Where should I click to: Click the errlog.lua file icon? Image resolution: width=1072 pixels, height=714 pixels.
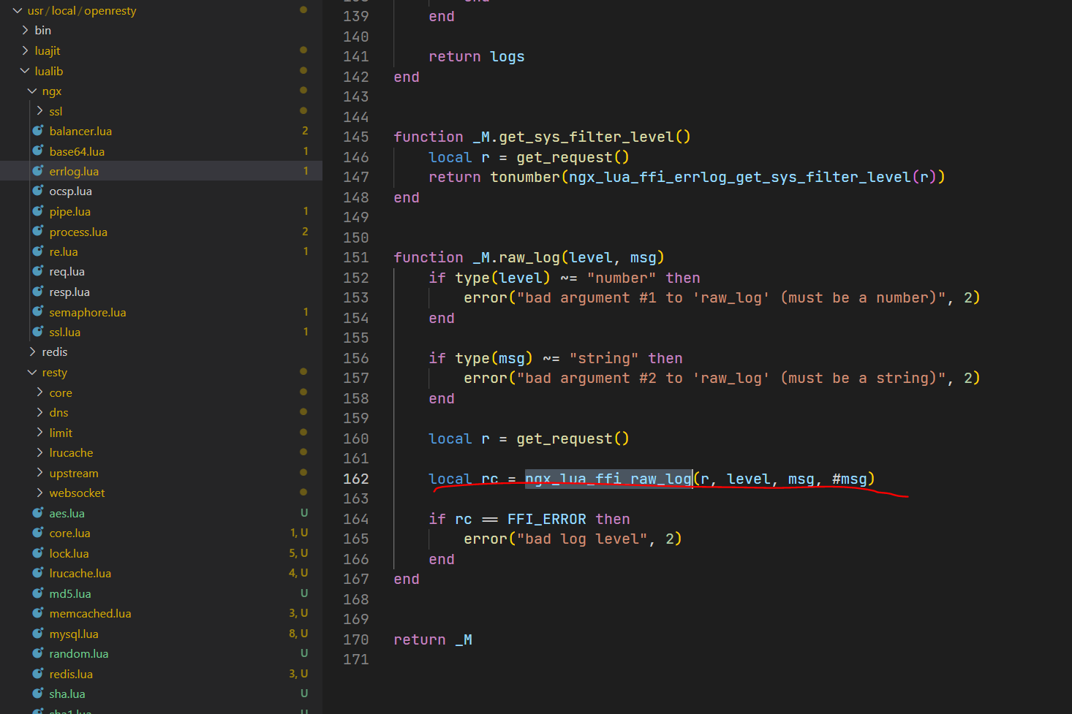click(x=38, y=171)
